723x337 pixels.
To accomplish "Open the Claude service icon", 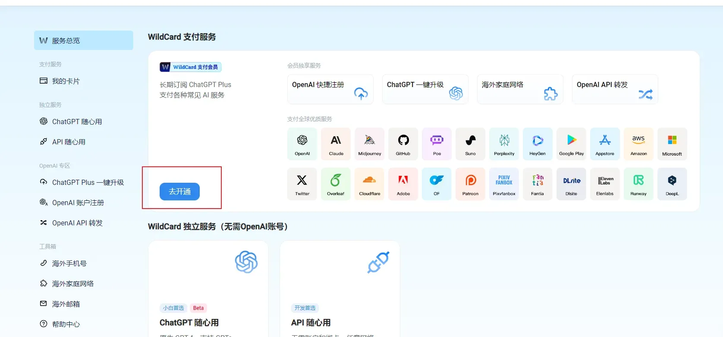I will click(336, 144).
